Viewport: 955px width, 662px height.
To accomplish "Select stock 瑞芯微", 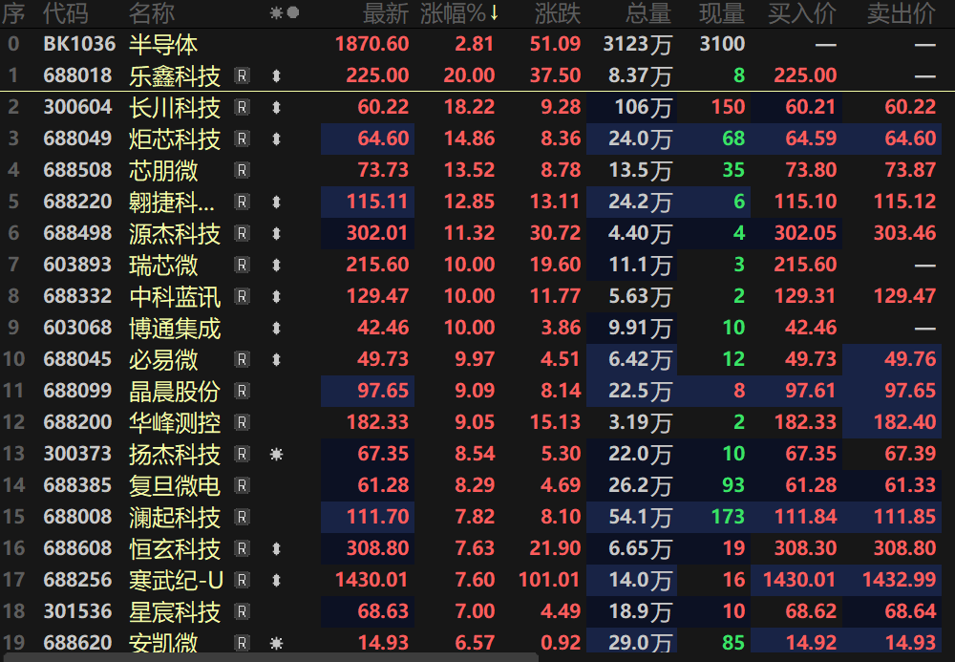I will click(163, 265).
